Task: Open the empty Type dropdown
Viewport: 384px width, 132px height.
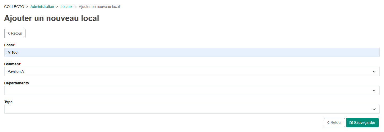Action: click(x=186, y=109)
